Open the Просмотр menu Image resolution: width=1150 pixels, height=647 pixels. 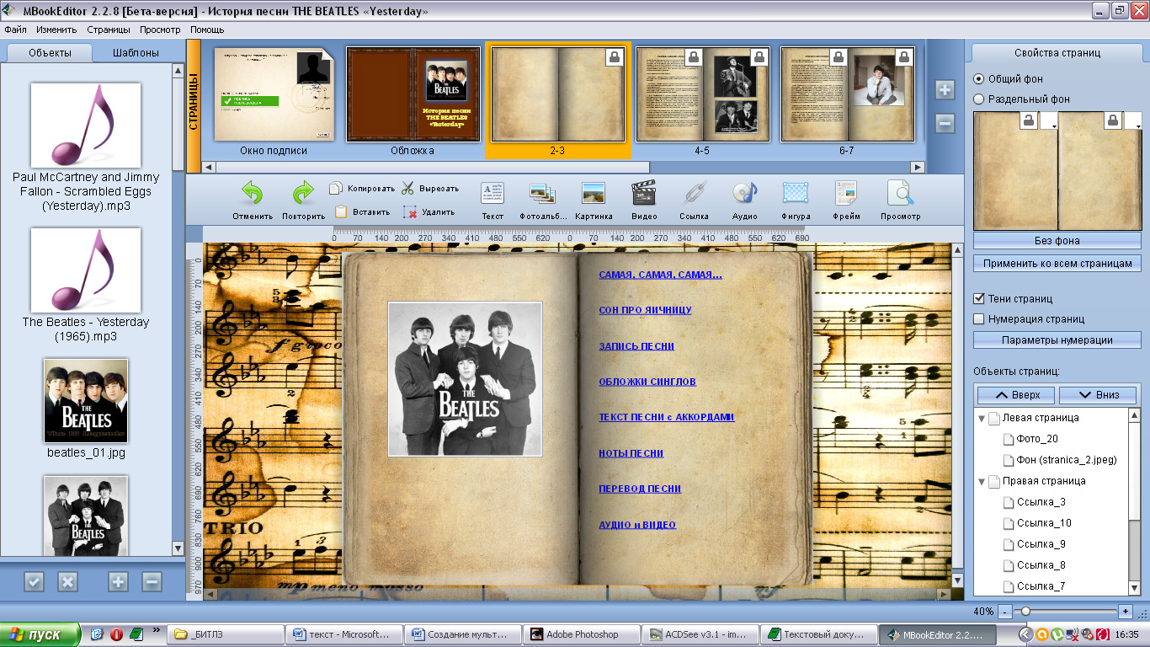point(160,29)
